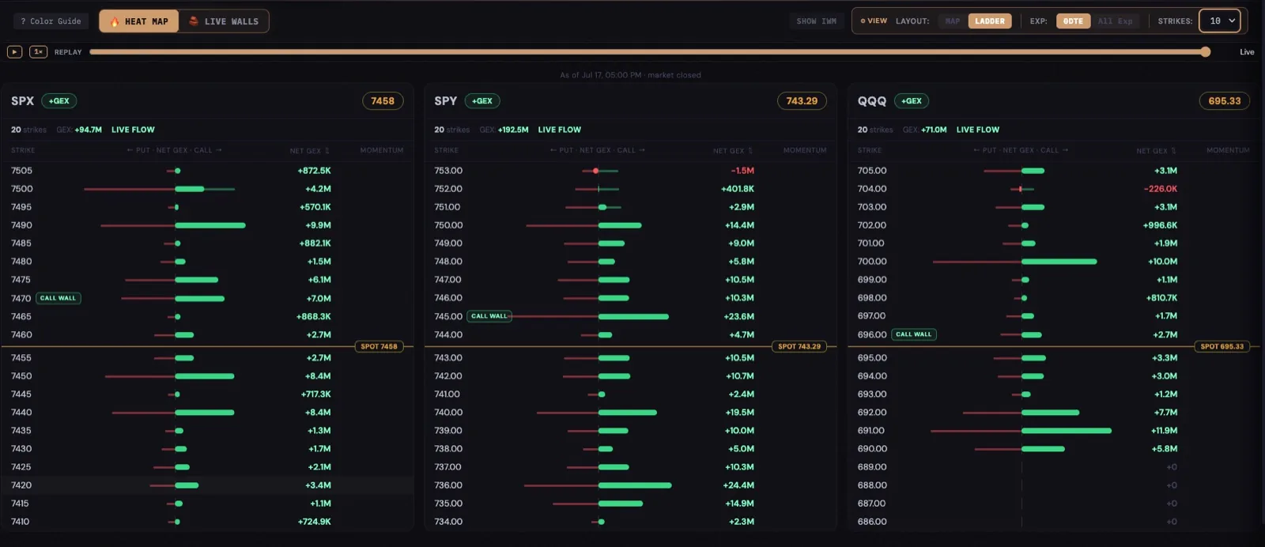The image size is (1265, 547).
Task: Select the SPY 750.00 strike row
Action: [x=630, y=225]
